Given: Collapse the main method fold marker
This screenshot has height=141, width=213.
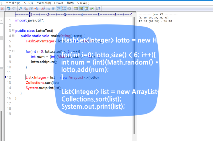Looking at the screenshot, I should (13, 36).
